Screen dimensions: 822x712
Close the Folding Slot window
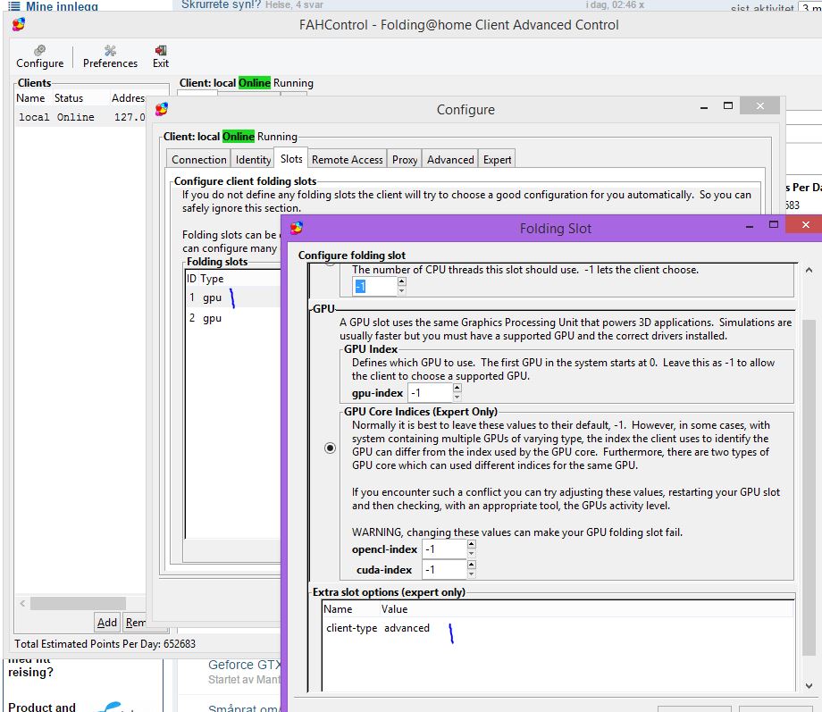click(x=806, y=225)
